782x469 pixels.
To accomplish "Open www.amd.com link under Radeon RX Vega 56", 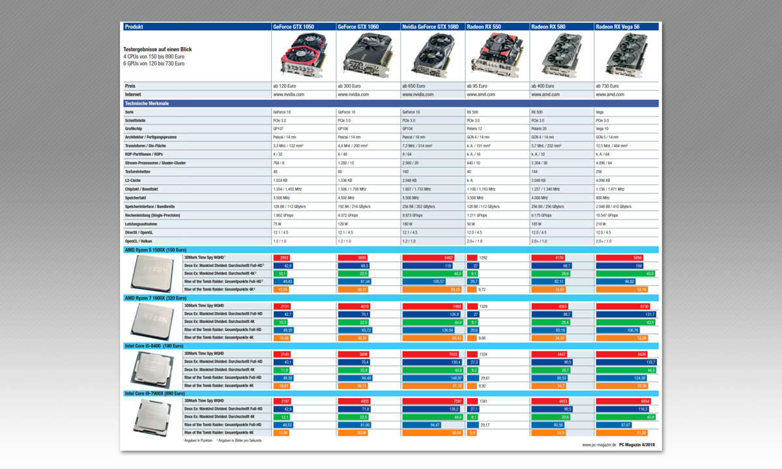I will (x=610, y=94).
